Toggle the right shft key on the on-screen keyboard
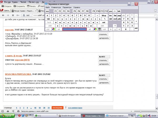The width and height of the screenshot is (158, 118). [102, 26]
